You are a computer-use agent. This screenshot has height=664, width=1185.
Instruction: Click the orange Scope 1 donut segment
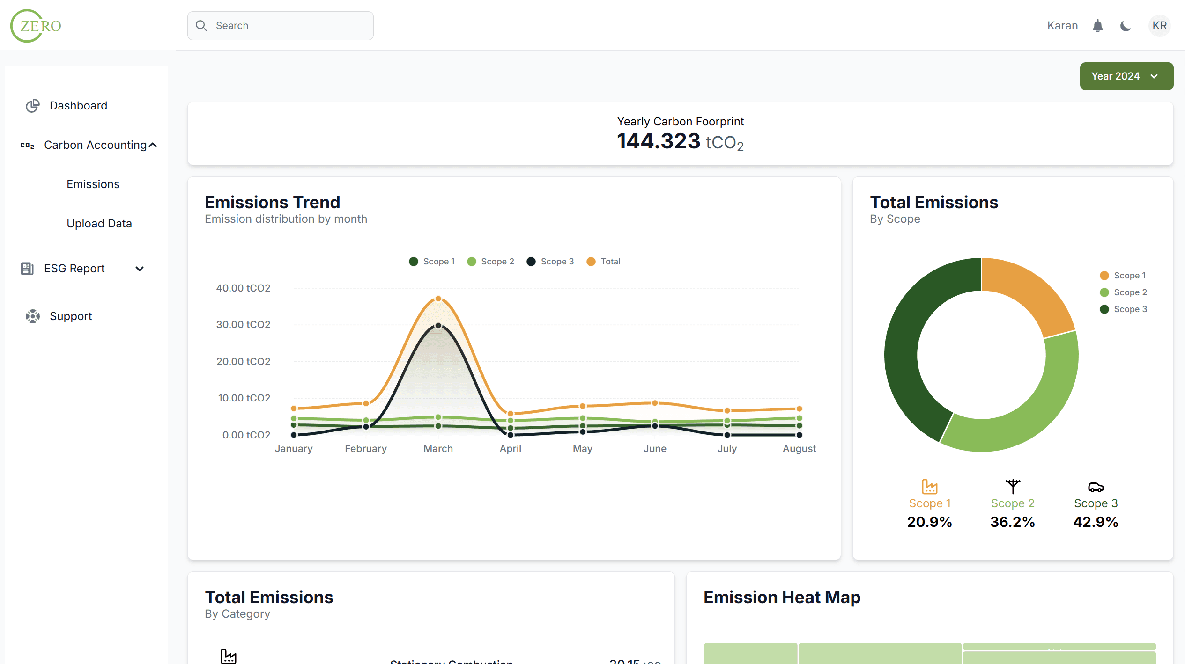pos(1028,292)
